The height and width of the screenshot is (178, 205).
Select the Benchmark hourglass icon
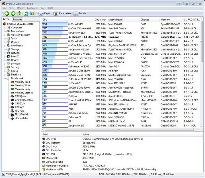(x=9, y=78)
